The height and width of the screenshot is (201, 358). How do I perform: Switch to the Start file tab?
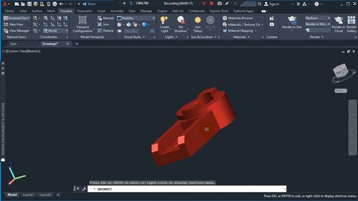pyautogui.click(x=13, y=44)
